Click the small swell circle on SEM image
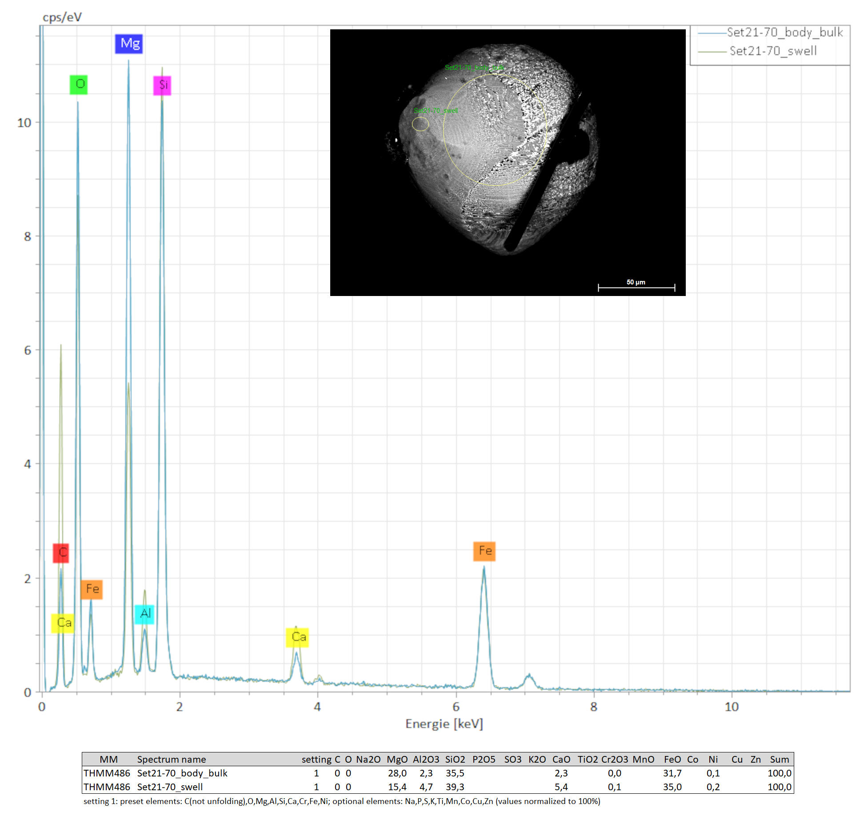 [x=420, y=124]
